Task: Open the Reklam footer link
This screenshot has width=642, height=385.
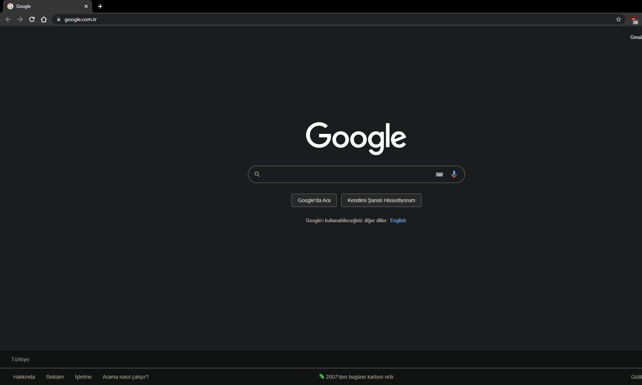Action: click(55, 377)
